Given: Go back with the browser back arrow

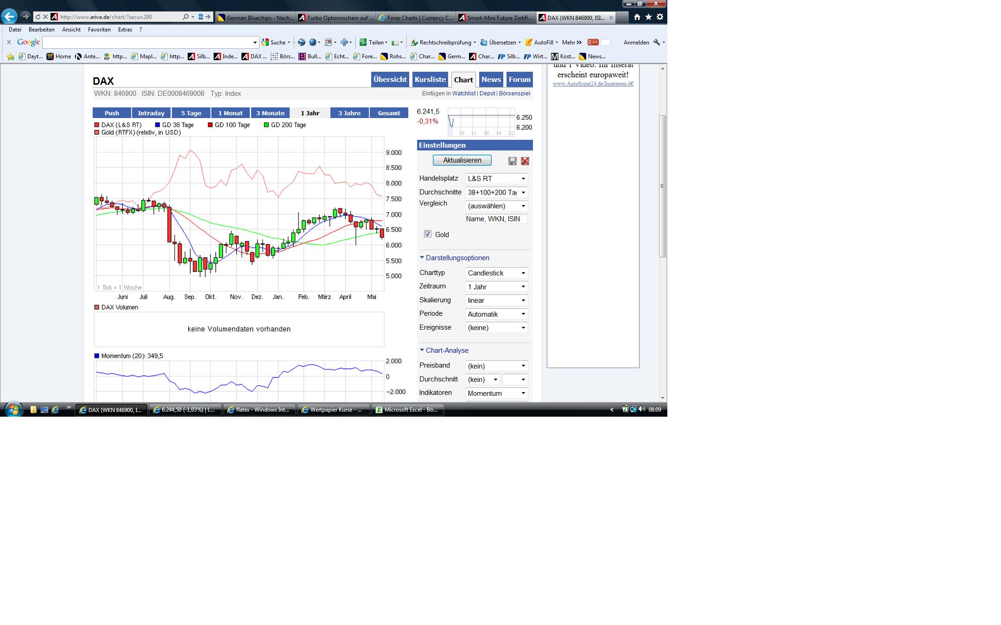Looking at the screenshot, I should (x=9, y=17).
